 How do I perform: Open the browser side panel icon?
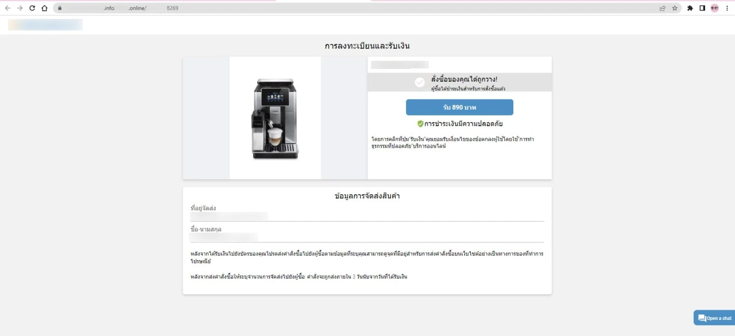[x=703, y=8]
